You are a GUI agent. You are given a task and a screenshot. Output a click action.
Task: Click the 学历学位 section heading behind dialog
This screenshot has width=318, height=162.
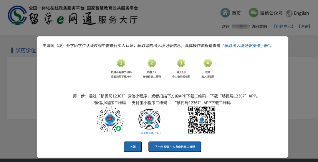click(26, 50)
